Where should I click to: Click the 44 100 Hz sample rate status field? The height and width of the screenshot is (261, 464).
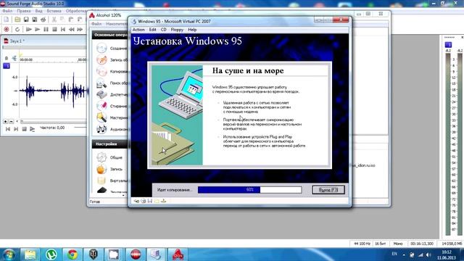pyautogui.click(x=362, y=244)
